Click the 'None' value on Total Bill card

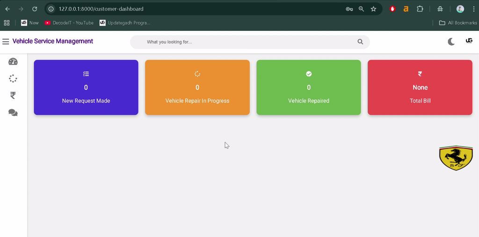pyautogui.click(x=420, y=88)
